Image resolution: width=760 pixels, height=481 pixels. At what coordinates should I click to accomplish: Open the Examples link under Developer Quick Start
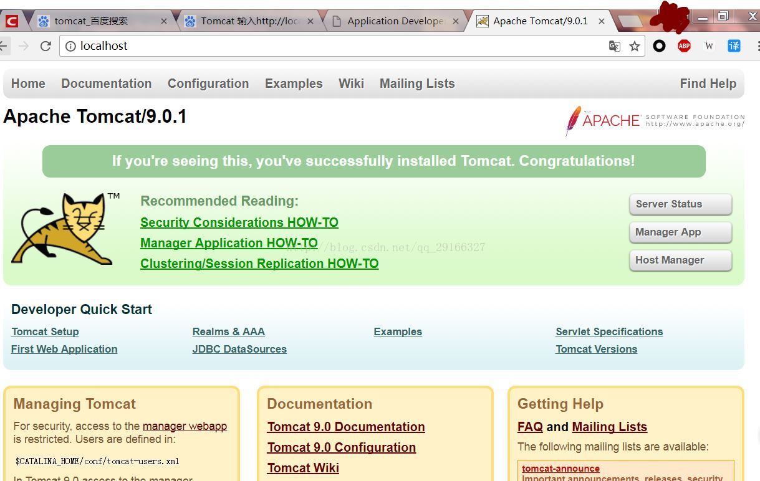pyautogui.click(x=398, y=331)
